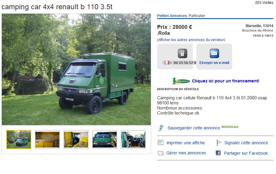Show the seller's other listings
The image size is (276, 174).
191,40
